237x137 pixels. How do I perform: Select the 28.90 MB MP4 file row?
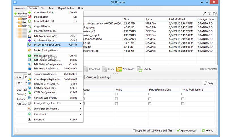(x=150, y=23)
